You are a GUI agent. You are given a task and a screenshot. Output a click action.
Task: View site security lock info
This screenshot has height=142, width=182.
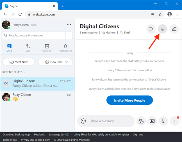coord(29,14)
